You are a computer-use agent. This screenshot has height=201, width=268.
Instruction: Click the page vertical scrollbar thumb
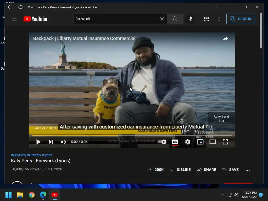[261, 31]
